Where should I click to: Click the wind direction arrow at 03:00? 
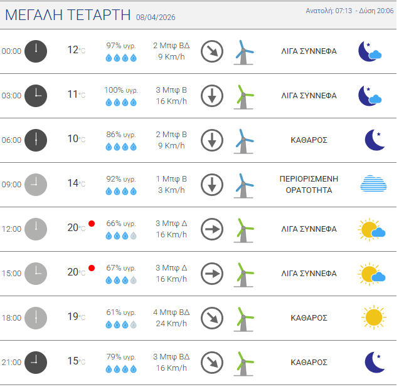coord(212,96)
